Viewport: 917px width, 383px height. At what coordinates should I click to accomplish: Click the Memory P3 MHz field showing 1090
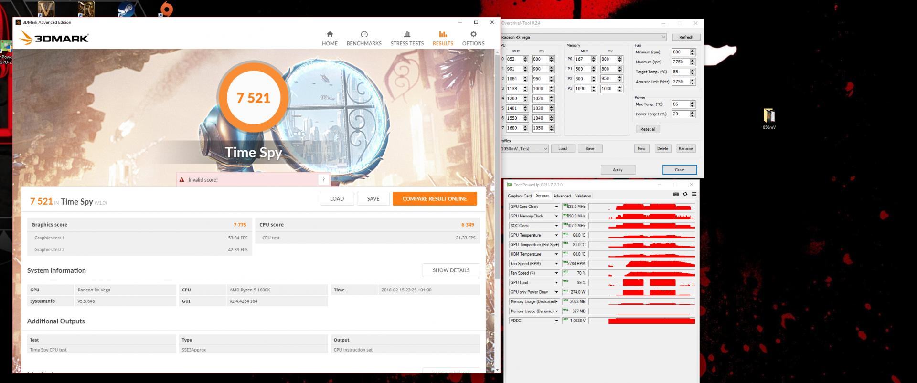pos(582,89)
